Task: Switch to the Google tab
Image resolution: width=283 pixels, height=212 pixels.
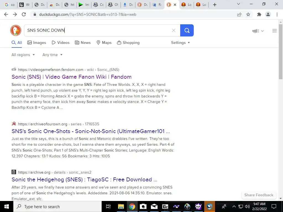Action: [10, 5]
